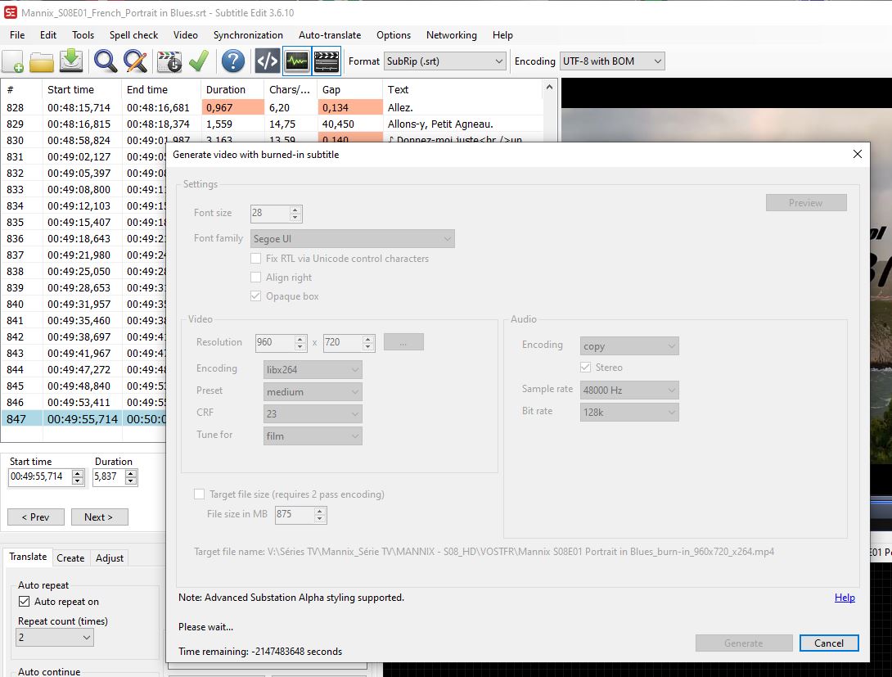Run spell check green checkmark icon
This screenshot has height=677, width=892.
click(x=199, y=61)
